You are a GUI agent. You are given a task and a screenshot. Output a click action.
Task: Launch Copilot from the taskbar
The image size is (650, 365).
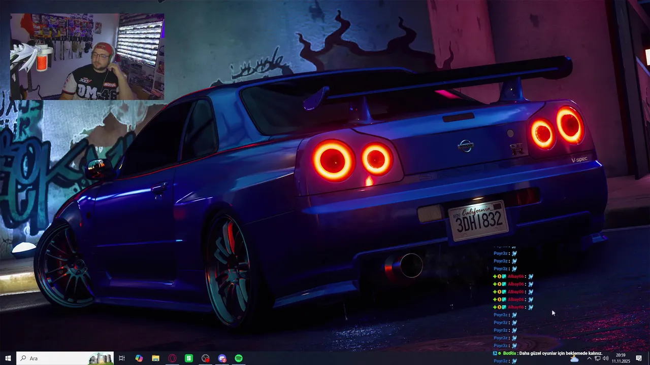[x=139, y=358]
